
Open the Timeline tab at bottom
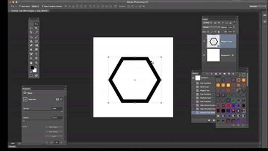(12, 146)
